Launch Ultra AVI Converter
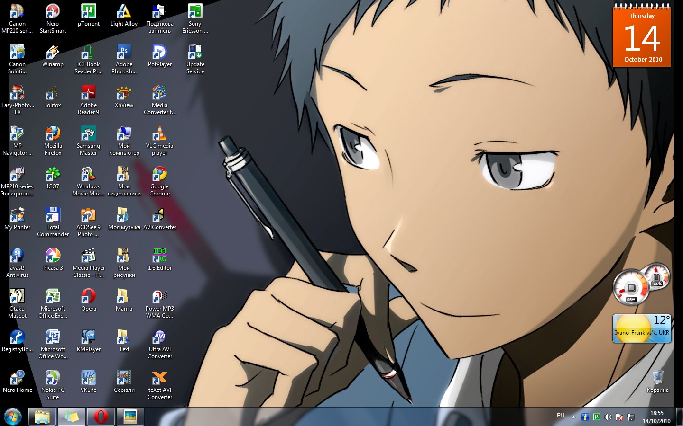The width and height of the screenshot is (683, 426). pyautogui.click(x=160, y=345)
